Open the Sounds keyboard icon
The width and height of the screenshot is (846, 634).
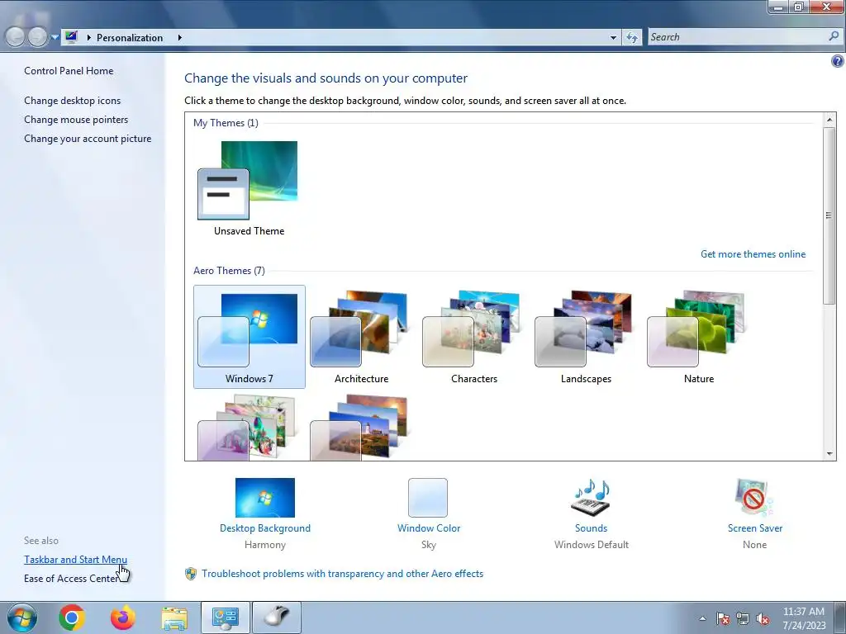point(591,497)
